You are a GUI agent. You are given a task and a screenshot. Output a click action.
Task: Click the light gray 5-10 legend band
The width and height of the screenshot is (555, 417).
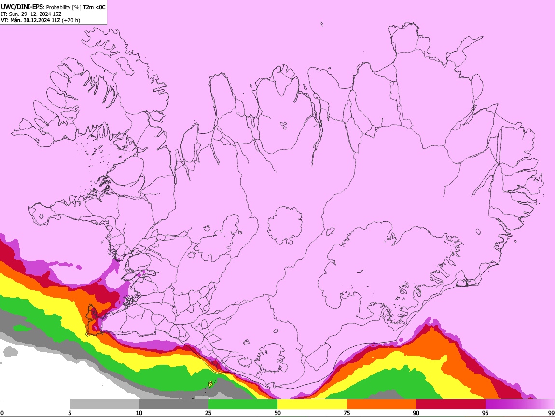click(x=104, y=404)
